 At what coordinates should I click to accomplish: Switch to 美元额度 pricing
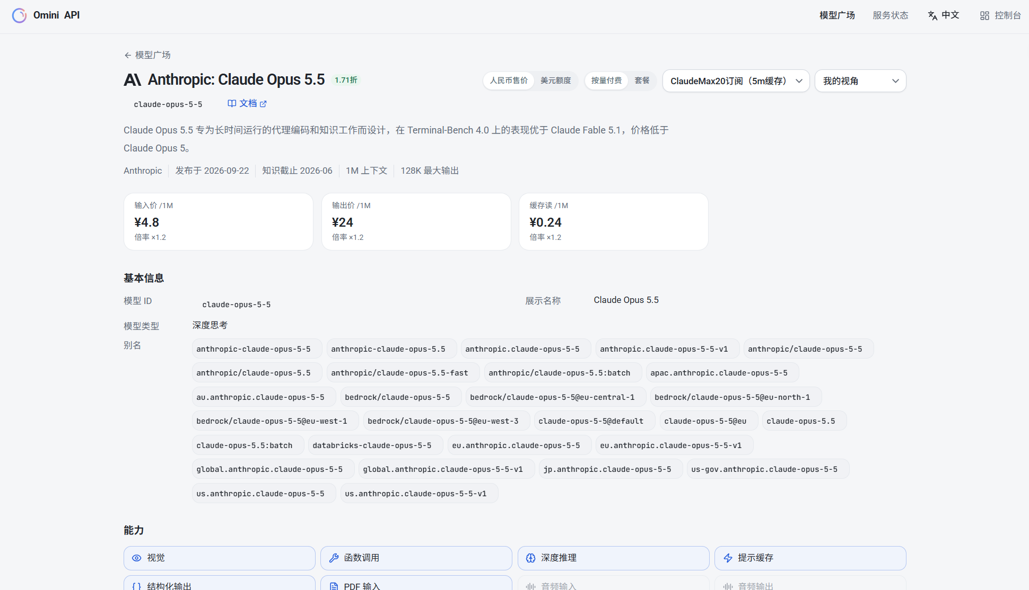pyautogui.click(x=556, y=81)
